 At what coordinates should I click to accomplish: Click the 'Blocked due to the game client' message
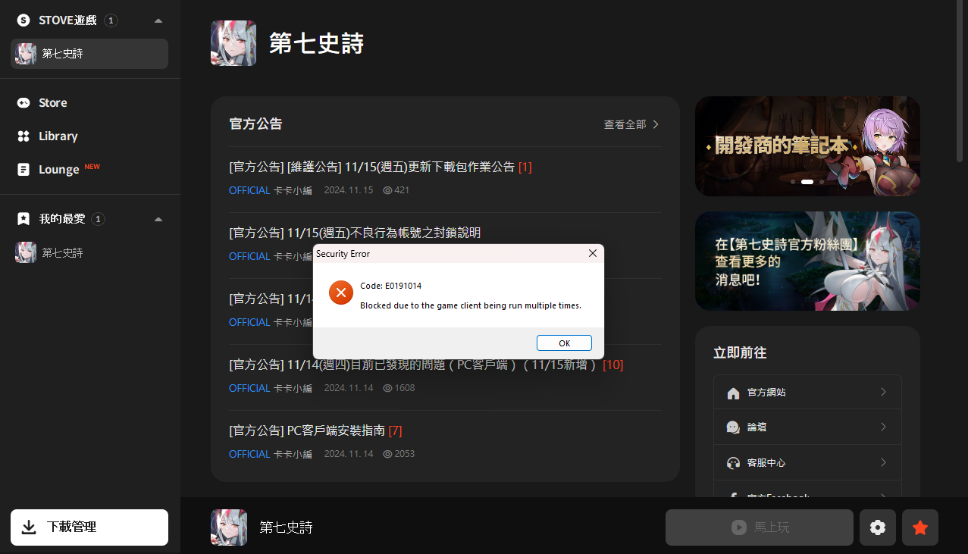[x=471, y=305]
